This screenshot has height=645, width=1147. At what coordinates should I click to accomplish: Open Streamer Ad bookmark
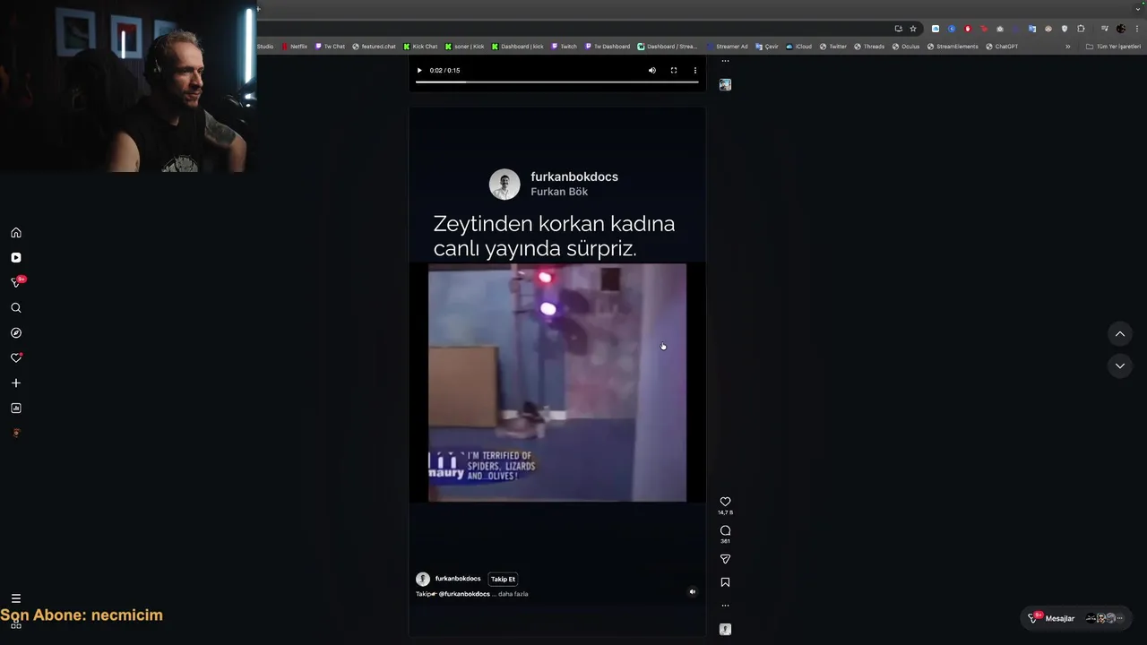727,47
